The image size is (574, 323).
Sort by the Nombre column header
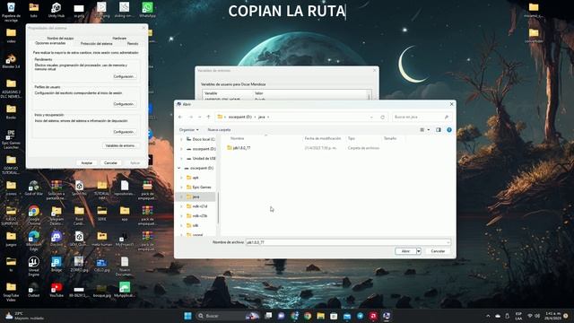click(x=237, y=138)
